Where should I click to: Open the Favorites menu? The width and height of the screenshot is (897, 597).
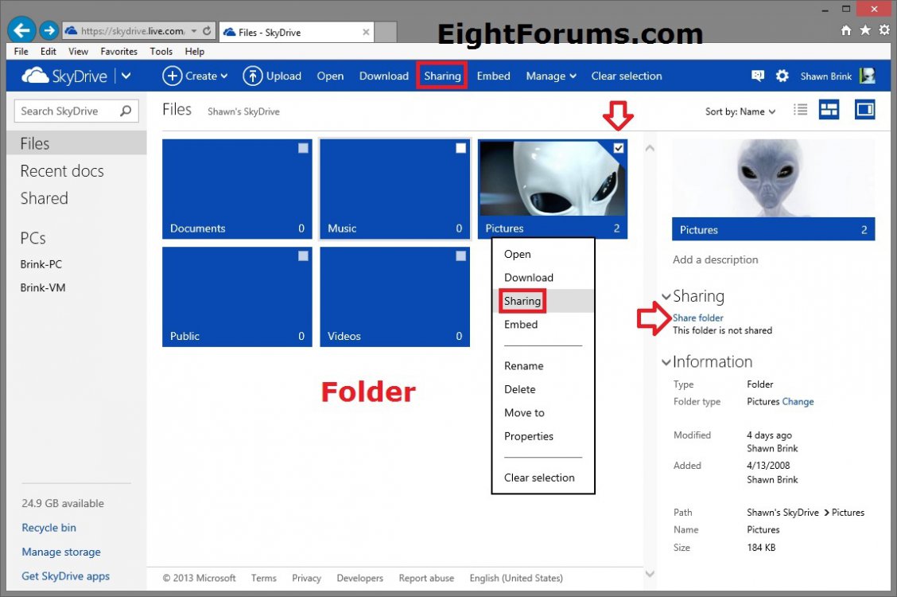click(x=119, y=52)
